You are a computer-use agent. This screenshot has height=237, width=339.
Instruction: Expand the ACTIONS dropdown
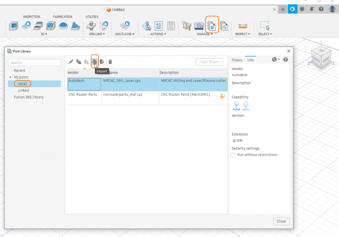click(159, 34)
